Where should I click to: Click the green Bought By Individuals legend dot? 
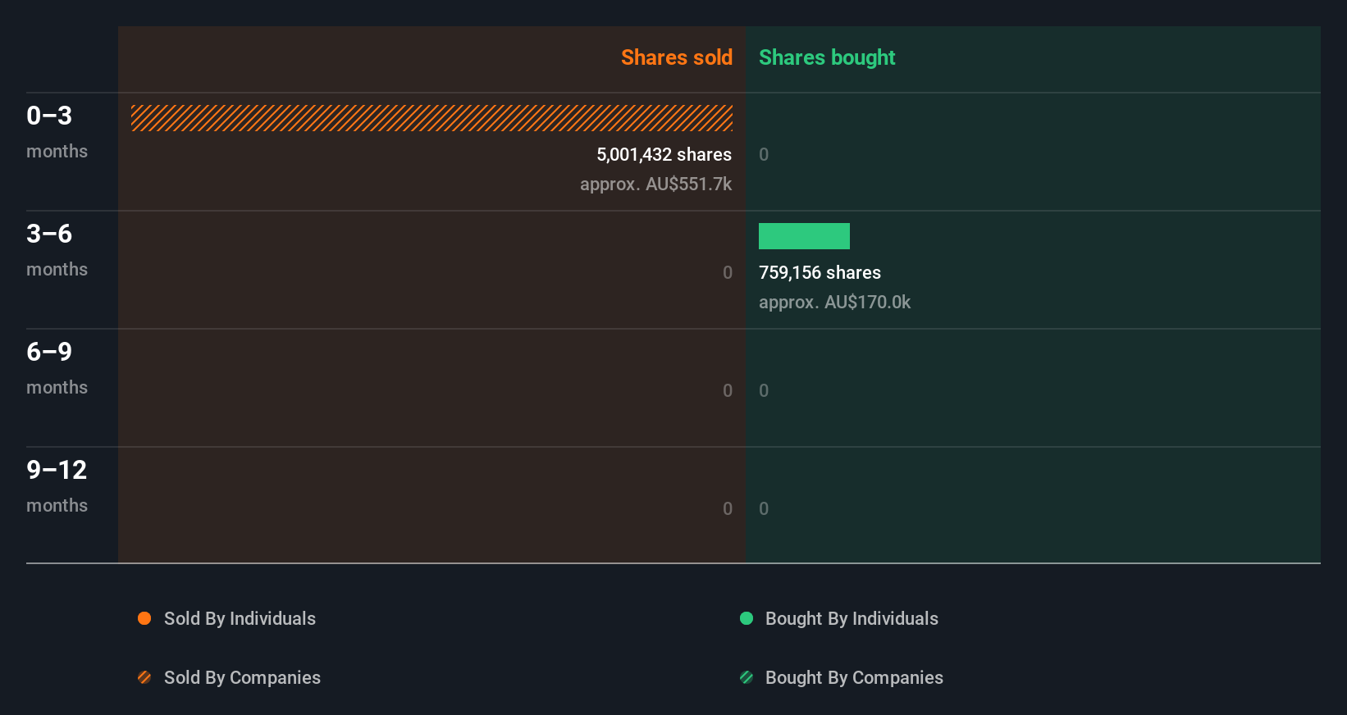pyautogui.click(x=747, y=618)
